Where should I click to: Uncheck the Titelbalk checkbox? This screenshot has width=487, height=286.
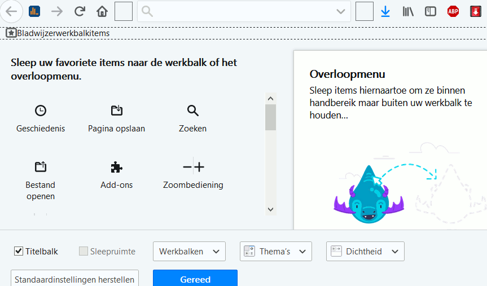coord(19,251)
